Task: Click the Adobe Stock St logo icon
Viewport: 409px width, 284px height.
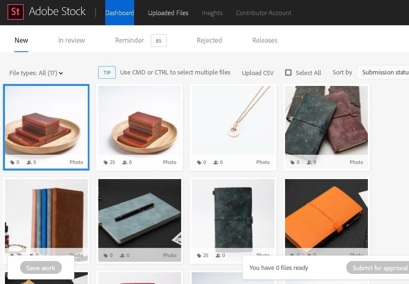Action: pos(15,12)
